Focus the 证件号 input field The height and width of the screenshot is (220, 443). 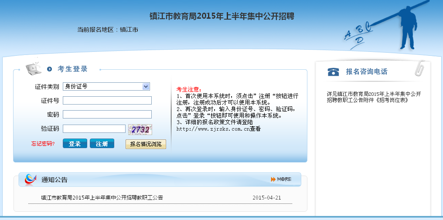pos(107,101)
